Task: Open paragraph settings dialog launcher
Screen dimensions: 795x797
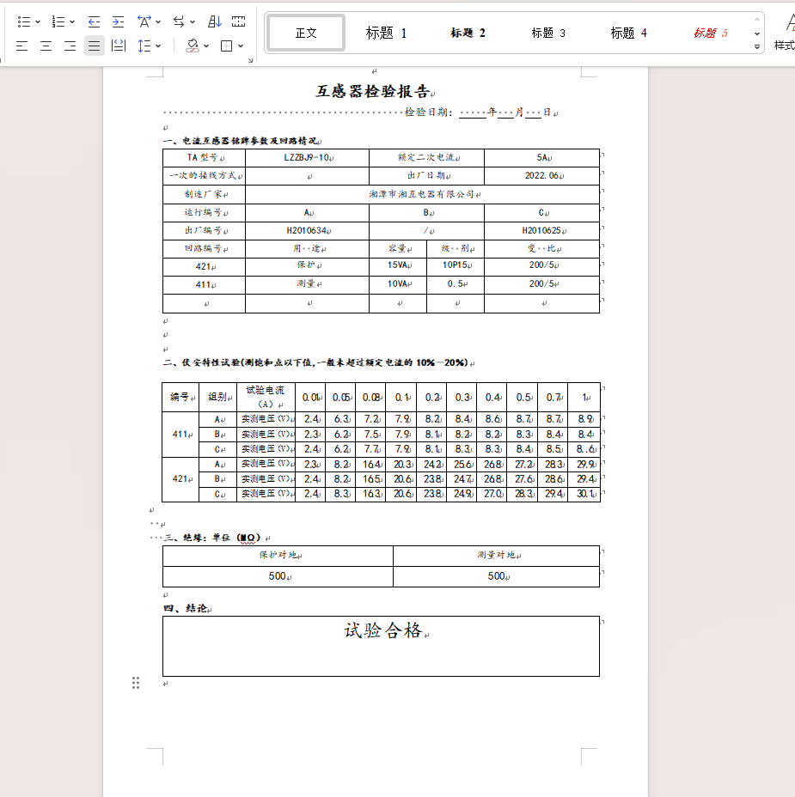Action: pyautogui.click(x=250, y=60)
